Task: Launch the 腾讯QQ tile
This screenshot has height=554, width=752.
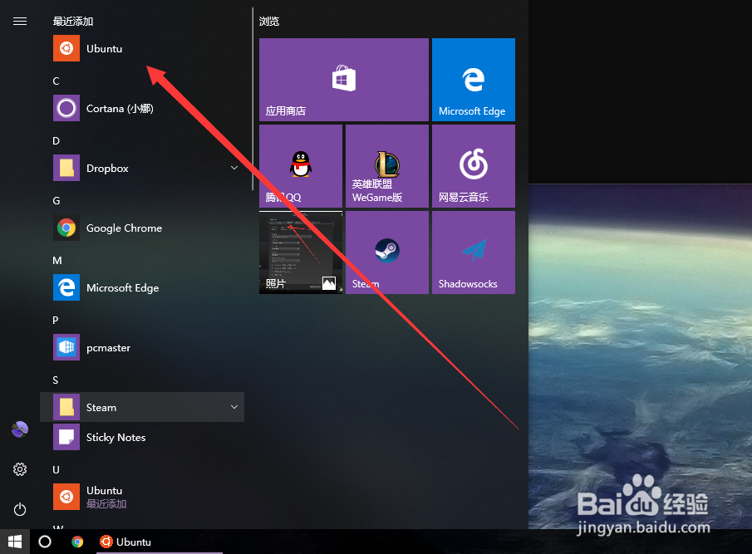Action: [x=301, y=166]
